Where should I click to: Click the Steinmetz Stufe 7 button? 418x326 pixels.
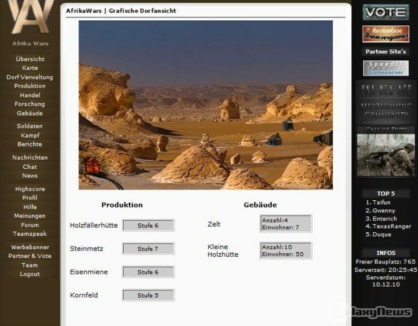coord(148,249)
